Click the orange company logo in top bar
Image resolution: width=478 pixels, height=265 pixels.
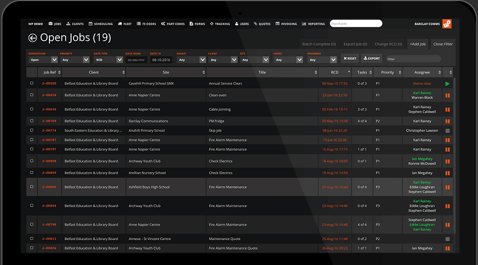point(446,24)
